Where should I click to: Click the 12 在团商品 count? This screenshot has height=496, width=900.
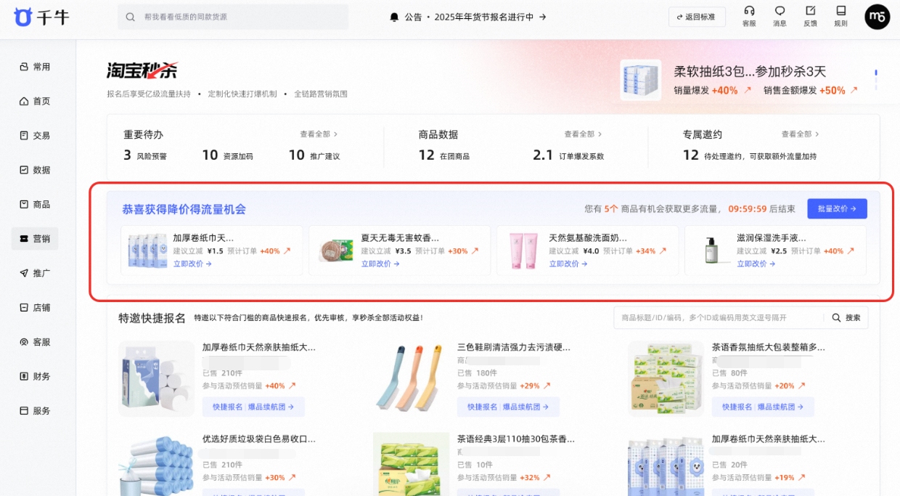[x=444, y=155]
